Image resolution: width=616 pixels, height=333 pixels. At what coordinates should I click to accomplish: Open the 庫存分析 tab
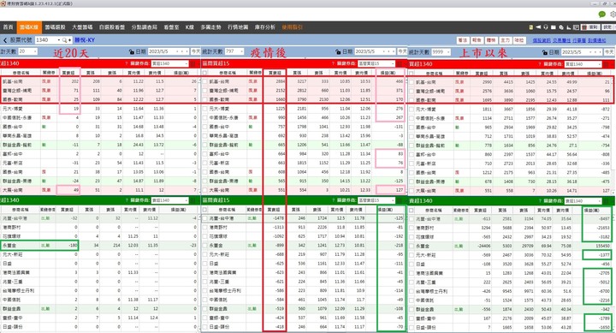point(264,27)
